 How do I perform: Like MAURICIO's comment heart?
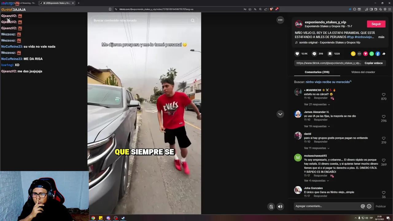click(x=383, y=95)
